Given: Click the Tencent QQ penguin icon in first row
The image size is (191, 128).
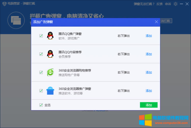Looking at the screenshot, I should point(50,36).
